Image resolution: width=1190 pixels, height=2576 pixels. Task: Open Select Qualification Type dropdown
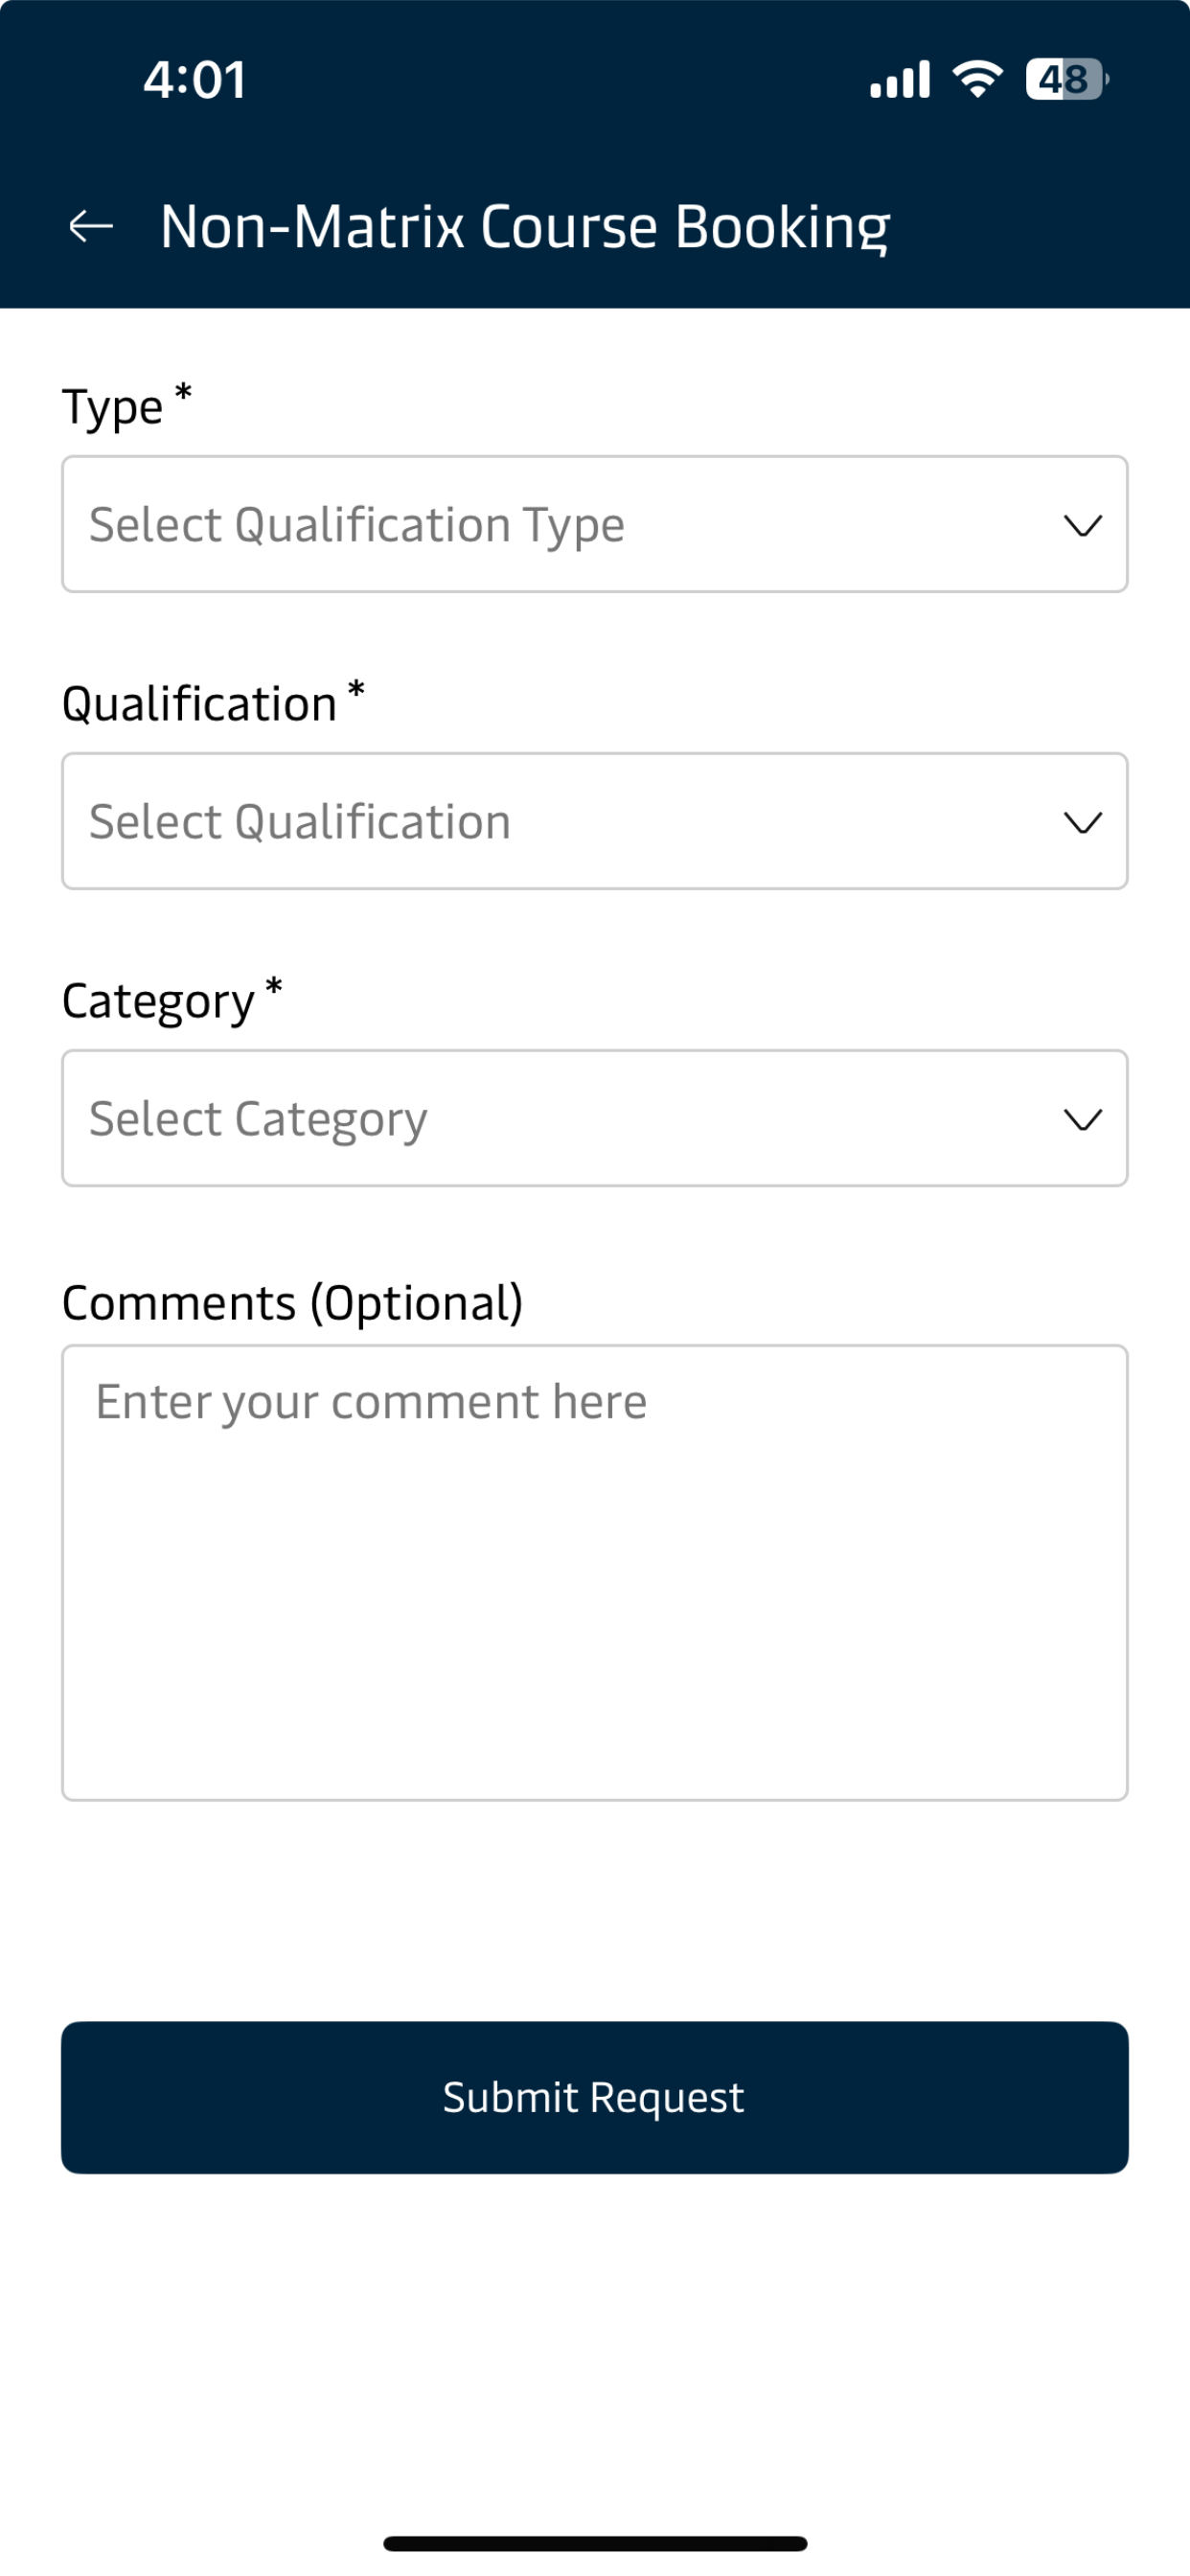tap(595, 524)
